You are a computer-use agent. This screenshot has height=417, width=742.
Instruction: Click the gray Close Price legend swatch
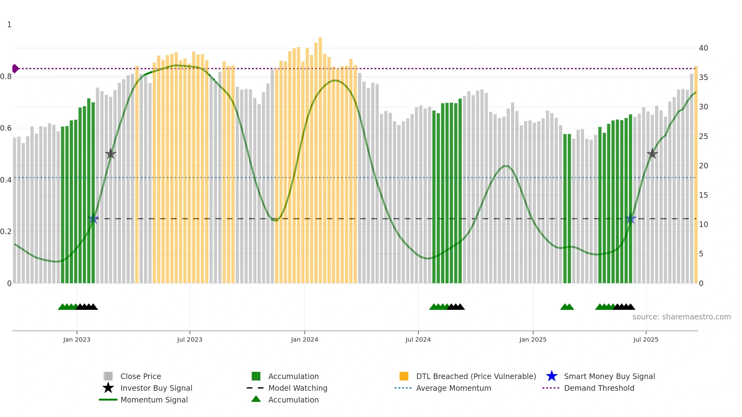pos(108,376)
